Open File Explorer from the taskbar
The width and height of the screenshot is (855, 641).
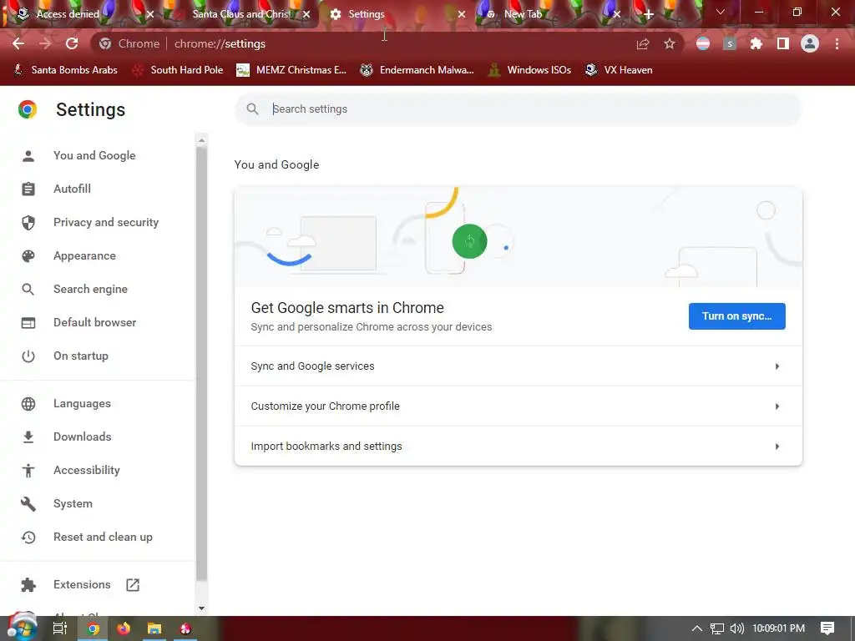coord(154,628)
